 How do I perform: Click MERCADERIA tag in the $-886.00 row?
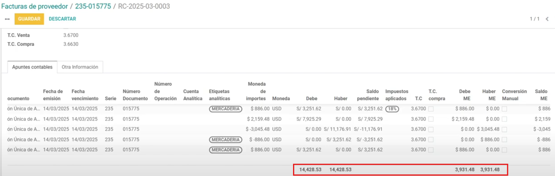click(x=226, y=140)
